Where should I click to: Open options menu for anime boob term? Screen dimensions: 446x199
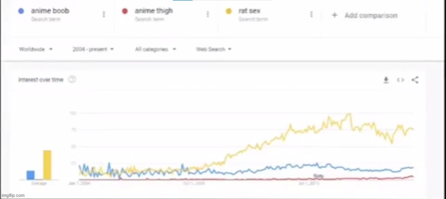tap(104, 14)
